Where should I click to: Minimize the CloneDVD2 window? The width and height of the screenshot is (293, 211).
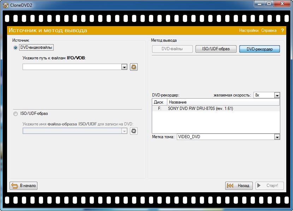pyautogui.click(x=259, y=4)
